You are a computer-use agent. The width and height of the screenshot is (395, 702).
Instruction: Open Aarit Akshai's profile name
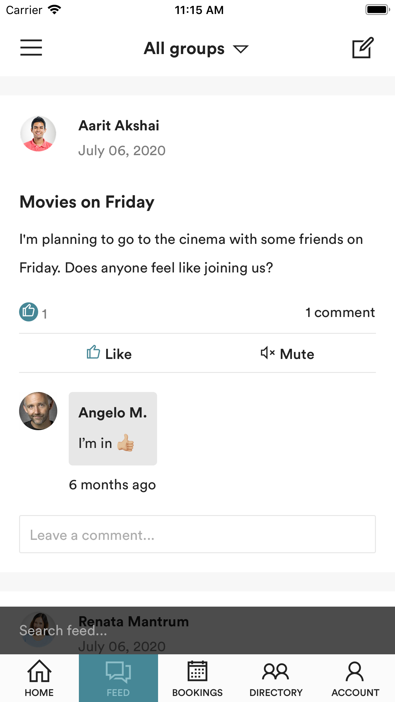pyautogui.click(x=119, y=126)
